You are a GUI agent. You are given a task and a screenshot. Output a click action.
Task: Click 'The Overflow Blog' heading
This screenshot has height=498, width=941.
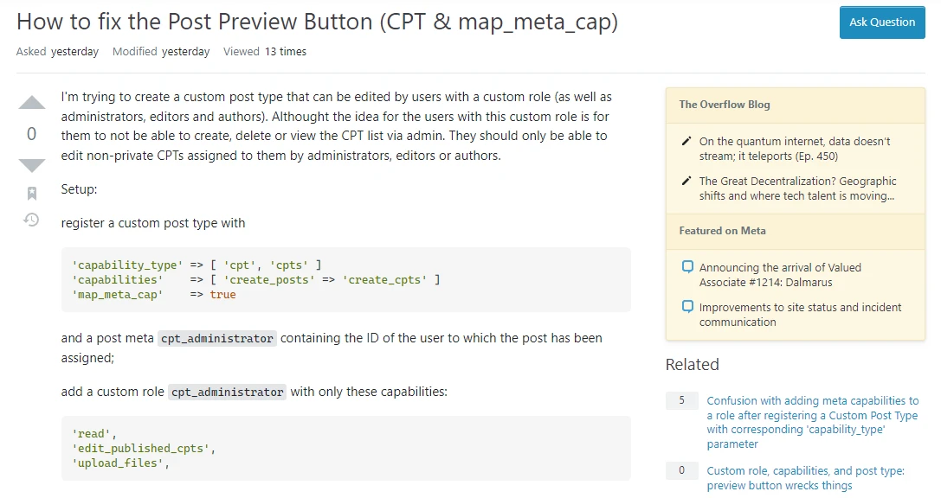point(725,105)
